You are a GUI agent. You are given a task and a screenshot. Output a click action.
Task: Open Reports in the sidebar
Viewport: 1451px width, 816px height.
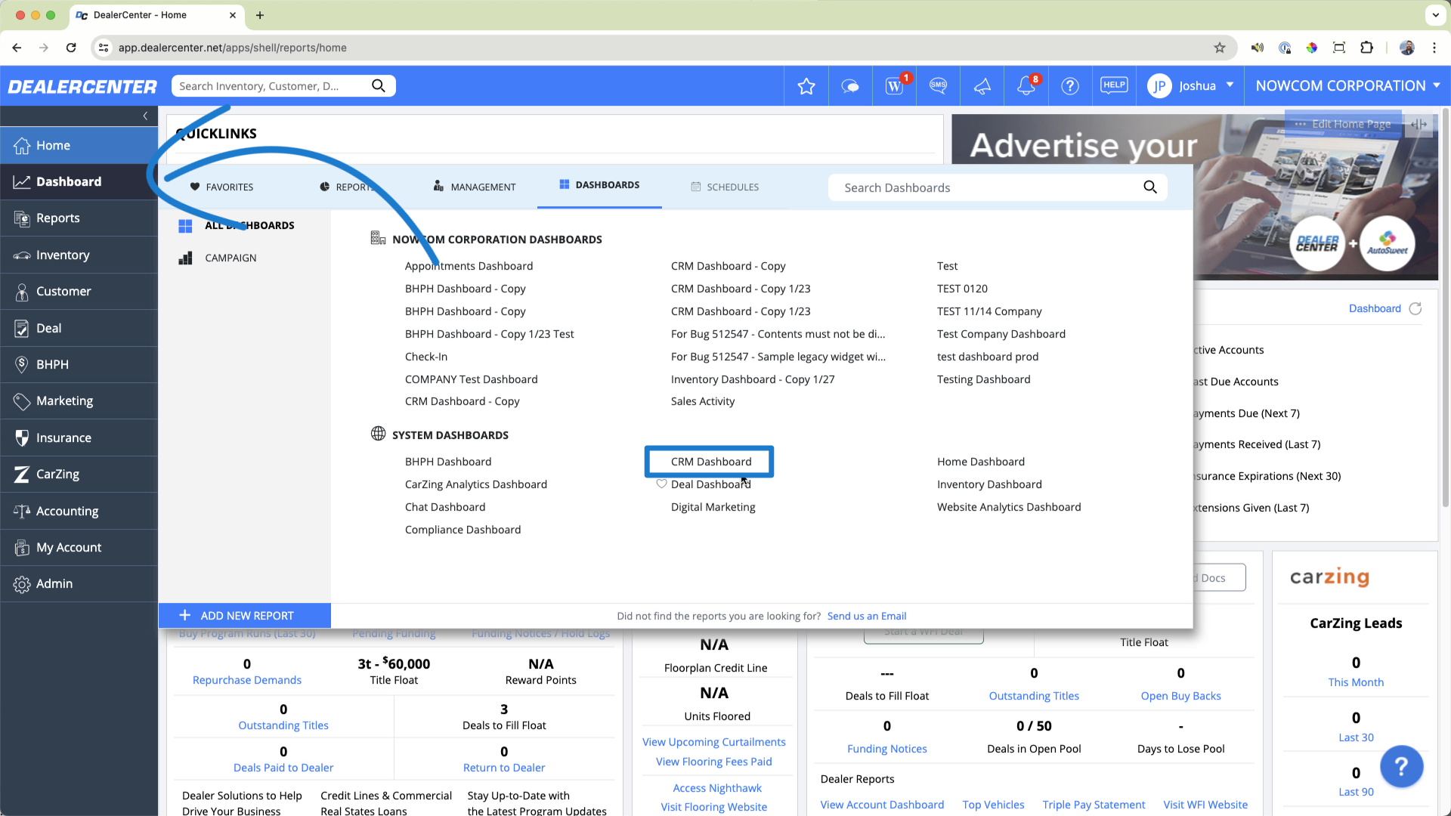[79, 218]
